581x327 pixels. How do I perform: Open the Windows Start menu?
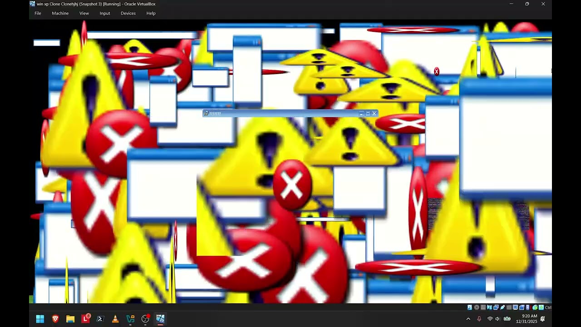pyautogui.click(x=40, y=319)
